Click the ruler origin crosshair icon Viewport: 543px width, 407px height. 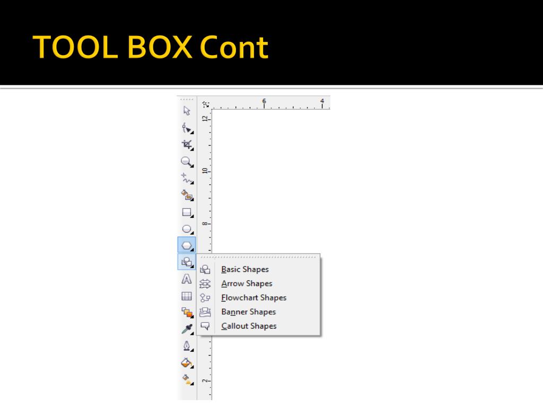(x=206, y=104)
